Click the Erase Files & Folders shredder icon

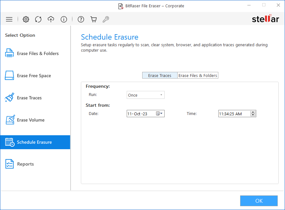coord(9,53)
